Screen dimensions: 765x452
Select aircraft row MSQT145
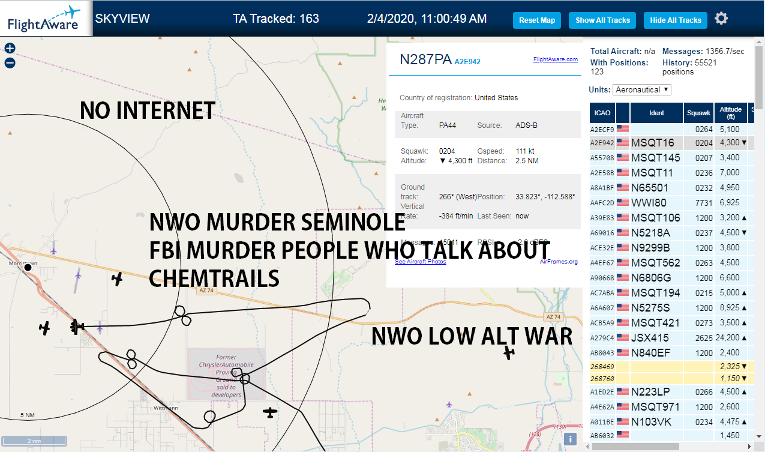tap(672, 158)
